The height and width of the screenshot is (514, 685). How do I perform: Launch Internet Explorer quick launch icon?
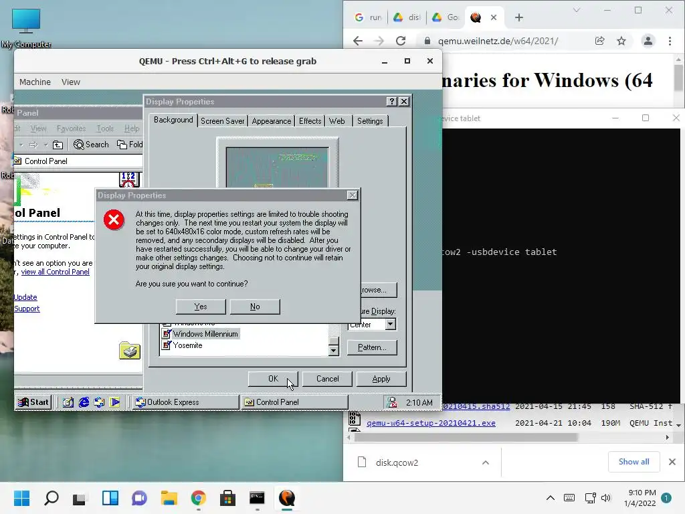84,402
